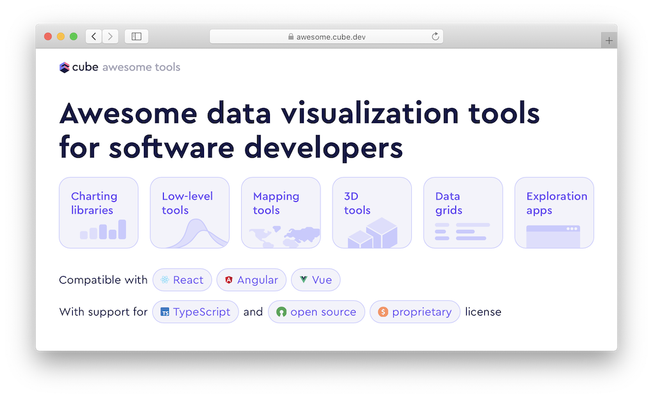653x398 pixels.
Task: Click the green open source icon
Action: [281, 312]
